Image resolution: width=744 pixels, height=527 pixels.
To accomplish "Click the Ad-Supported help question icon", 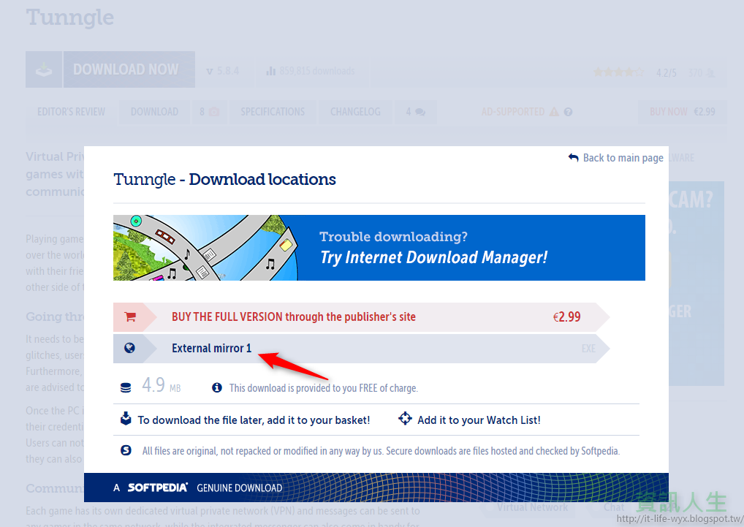I will (x=568, y=112).
